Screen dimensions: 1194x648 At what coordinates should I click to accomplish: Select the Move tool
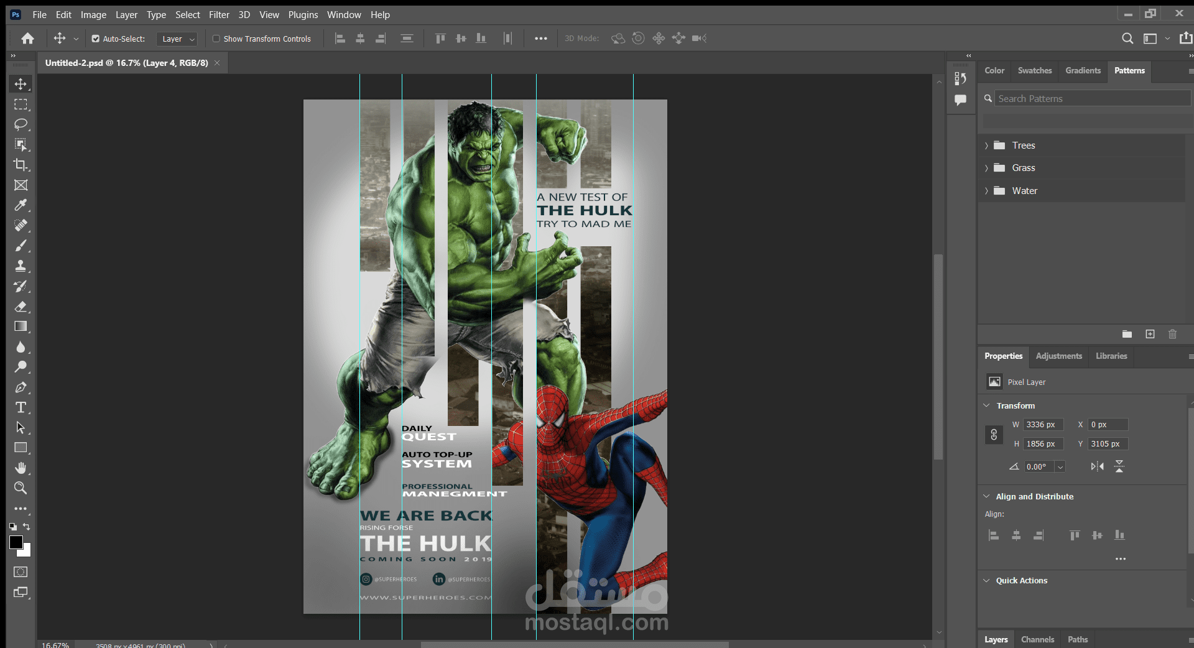21,84
